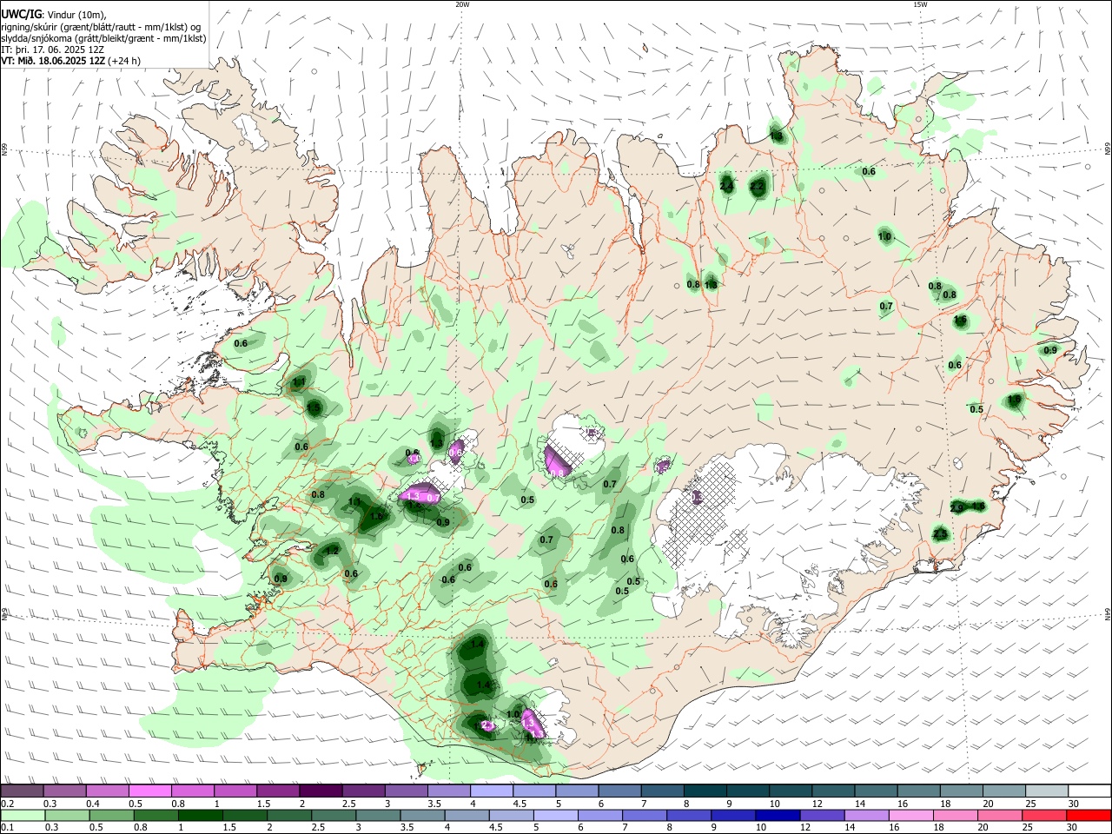The height and width of the screenshot is (834, 1112).
Task: Click bright pink snow swatch between 0.5 and 0.8
Action: click(149, 791)
